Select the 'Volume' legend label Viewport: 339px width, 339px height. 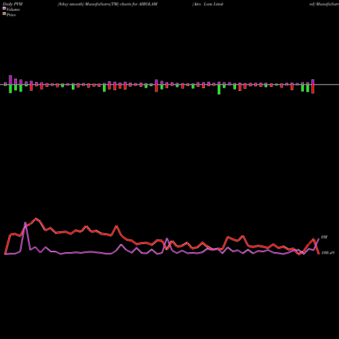[x=13, y=9]
